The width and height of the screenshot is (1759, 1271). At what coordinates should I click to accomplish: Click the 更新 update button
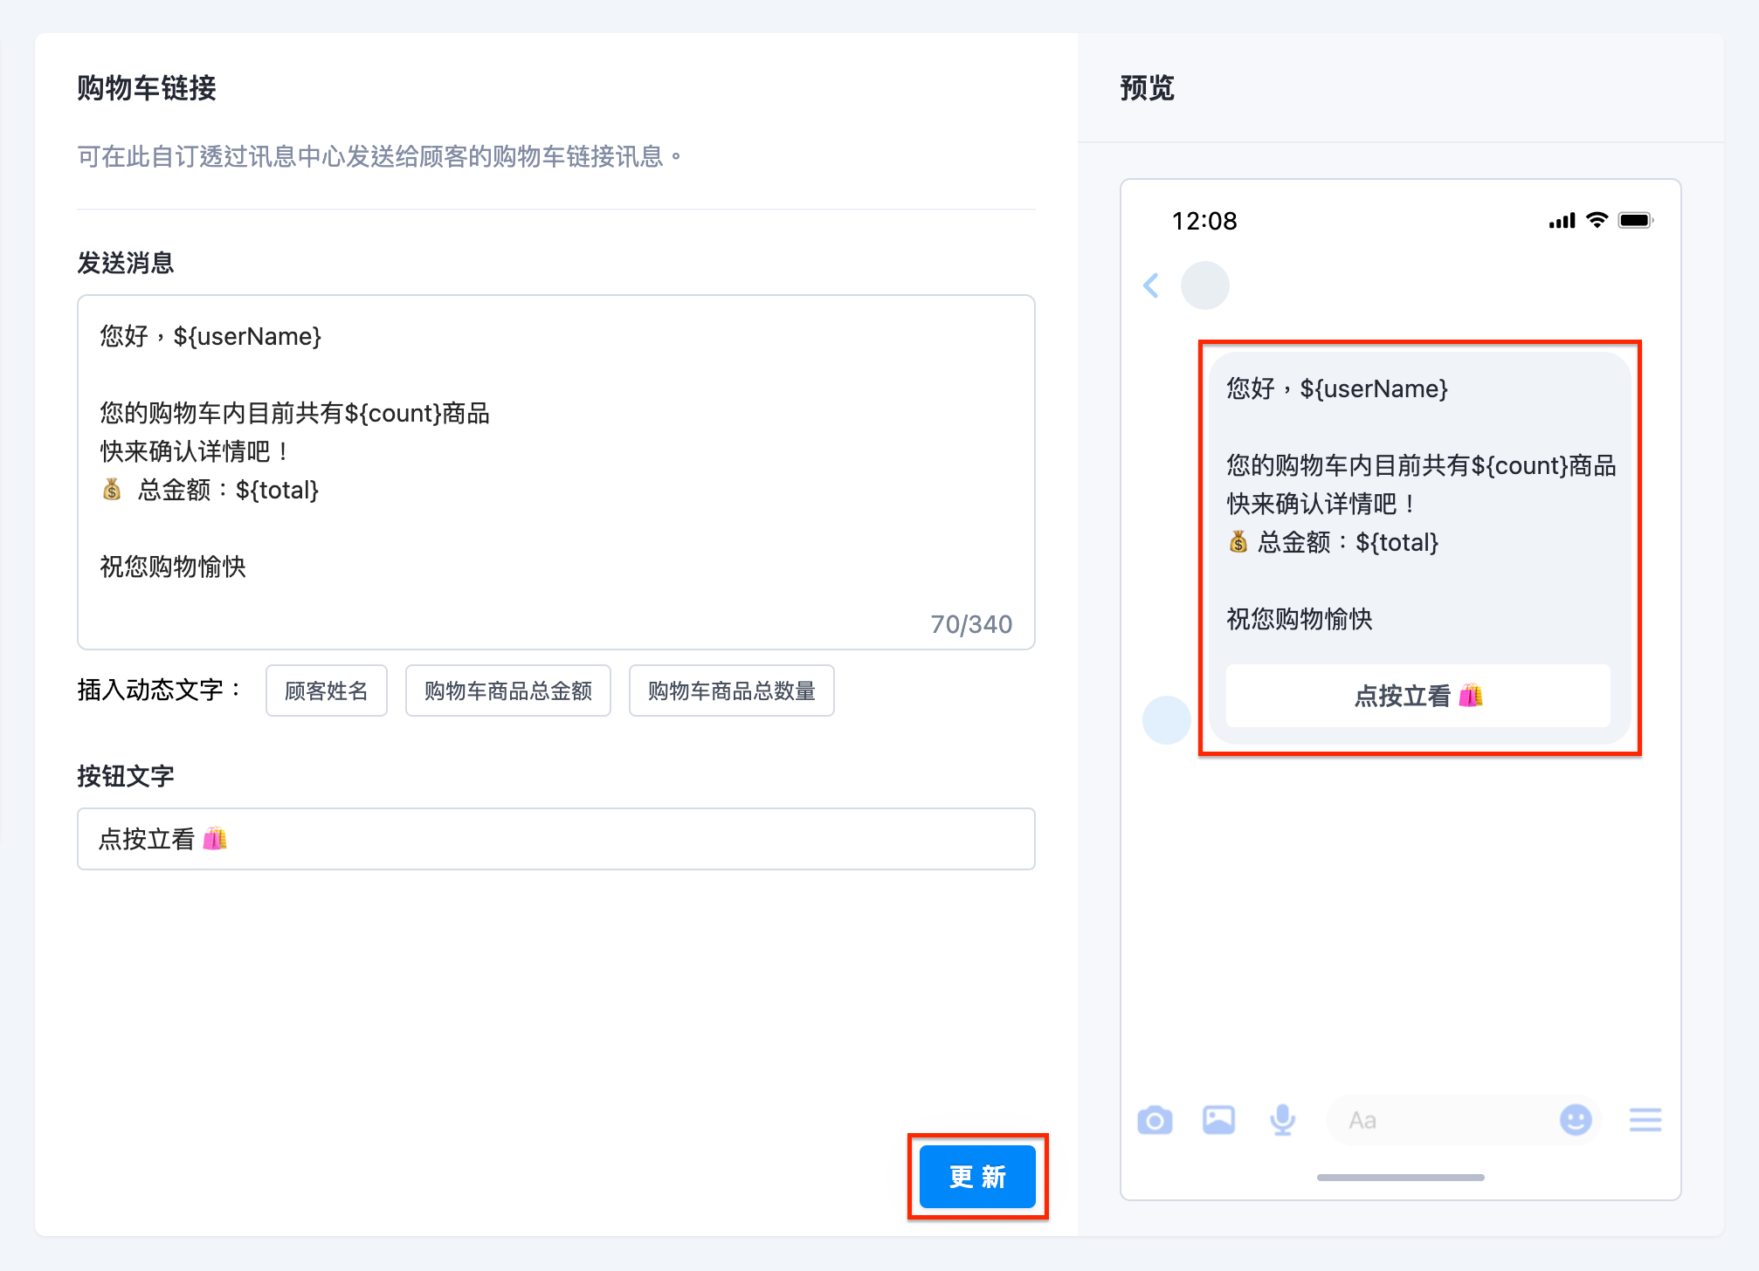tap(977, 1177)
